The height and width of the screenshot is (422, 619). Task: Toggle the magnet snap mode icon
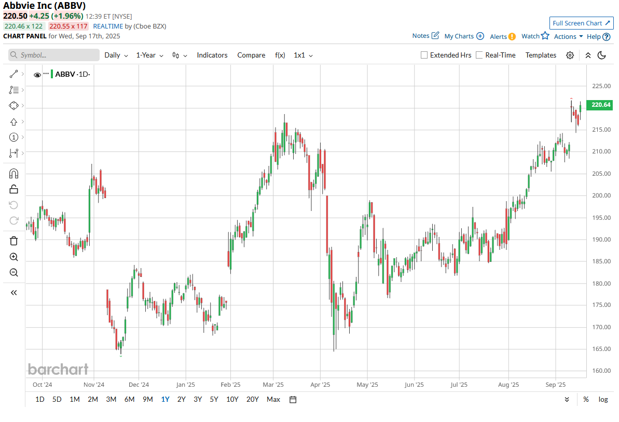click(14, 174)
